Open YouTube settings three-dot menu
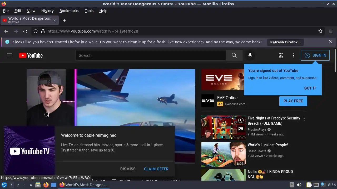 point(294,55)
